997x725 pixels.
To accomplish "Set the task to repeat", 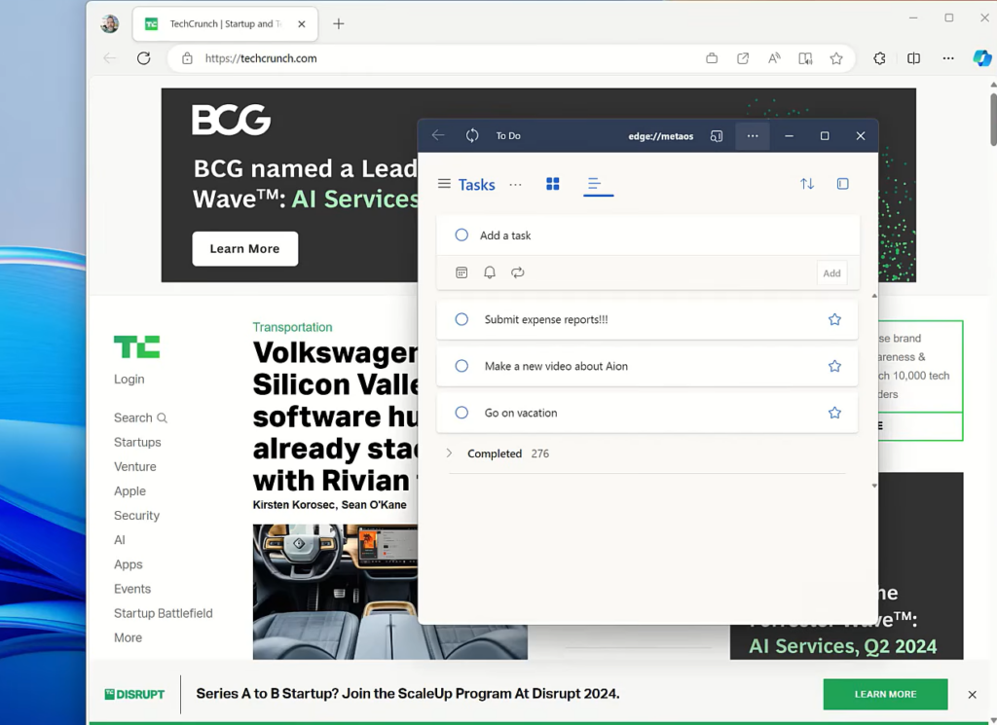I will (x=518, y=272).
